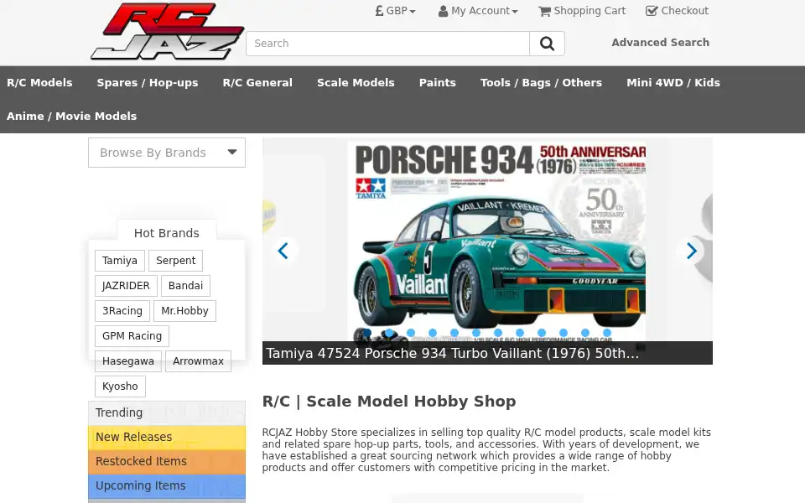Open the Upcoming Items section
Viewport: 805px width, 503px height.
167,485
